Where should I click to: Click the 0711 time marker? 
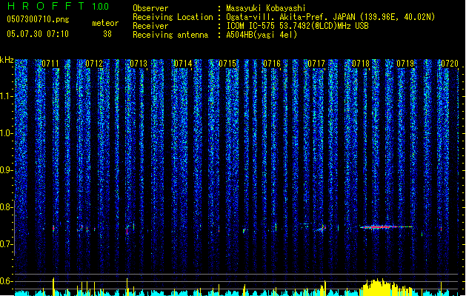[50, 64]
